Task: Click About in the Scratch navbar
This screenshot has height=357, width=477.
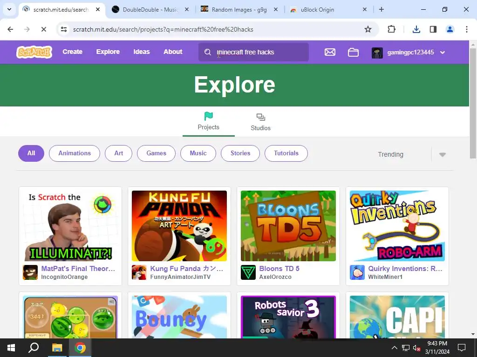Action: click(x=173, y=52)
